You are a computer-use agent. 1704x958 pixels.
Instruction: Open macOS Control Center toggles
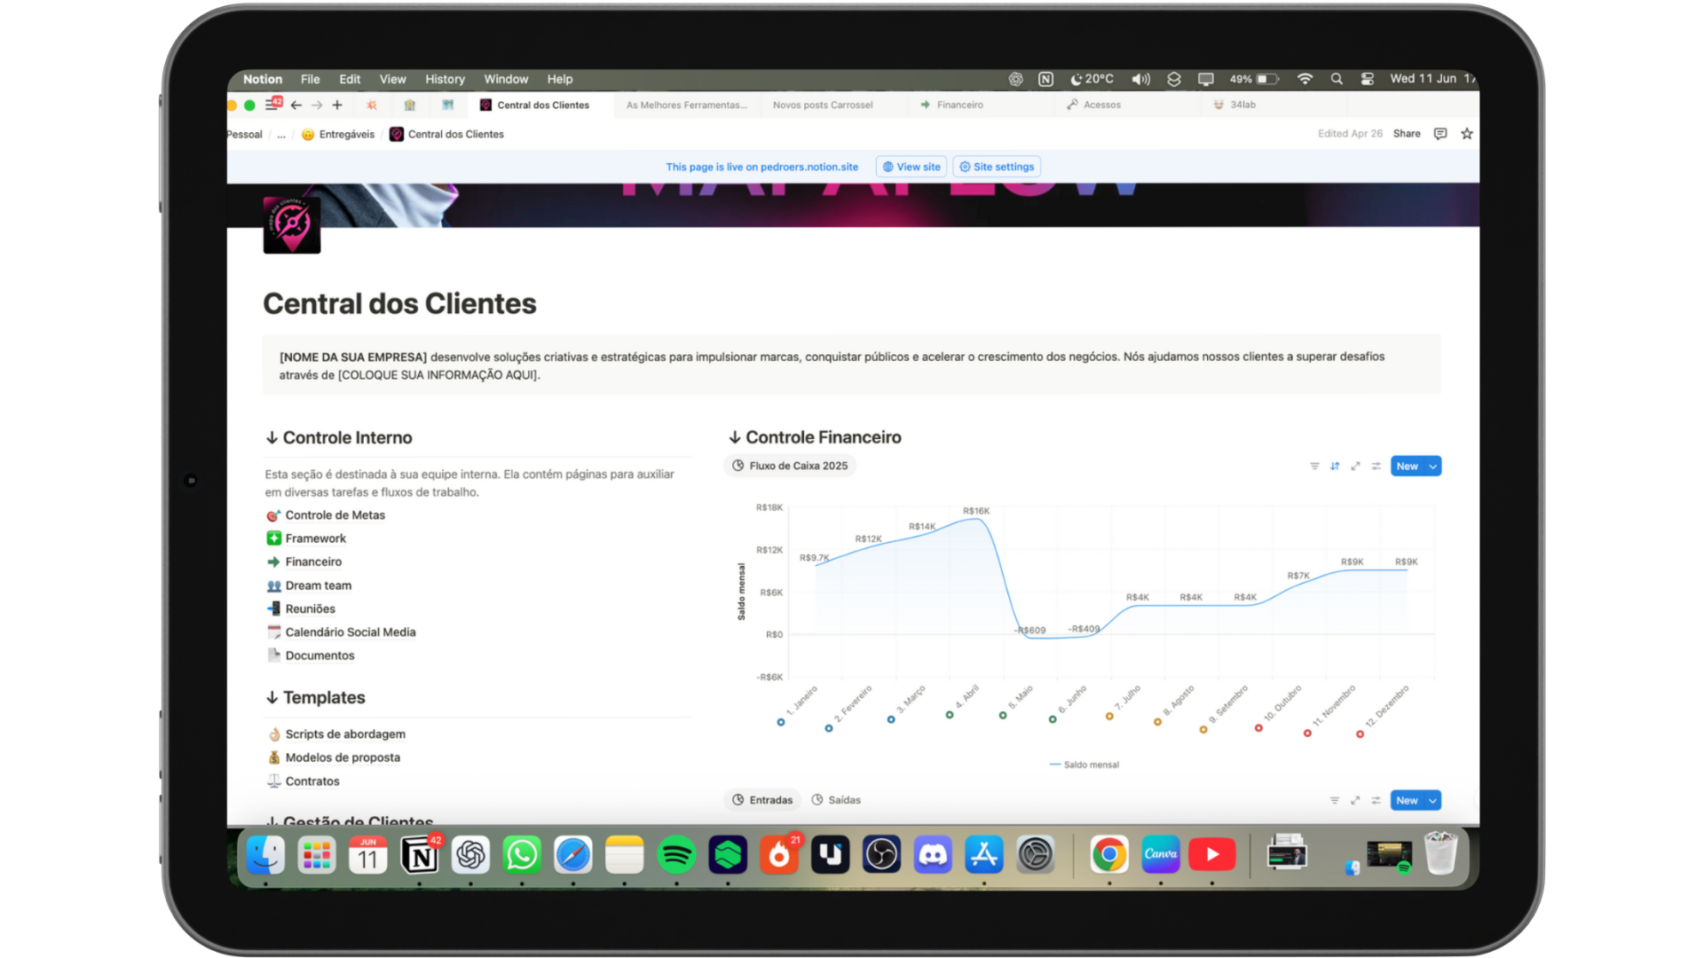pos(1368,79)
